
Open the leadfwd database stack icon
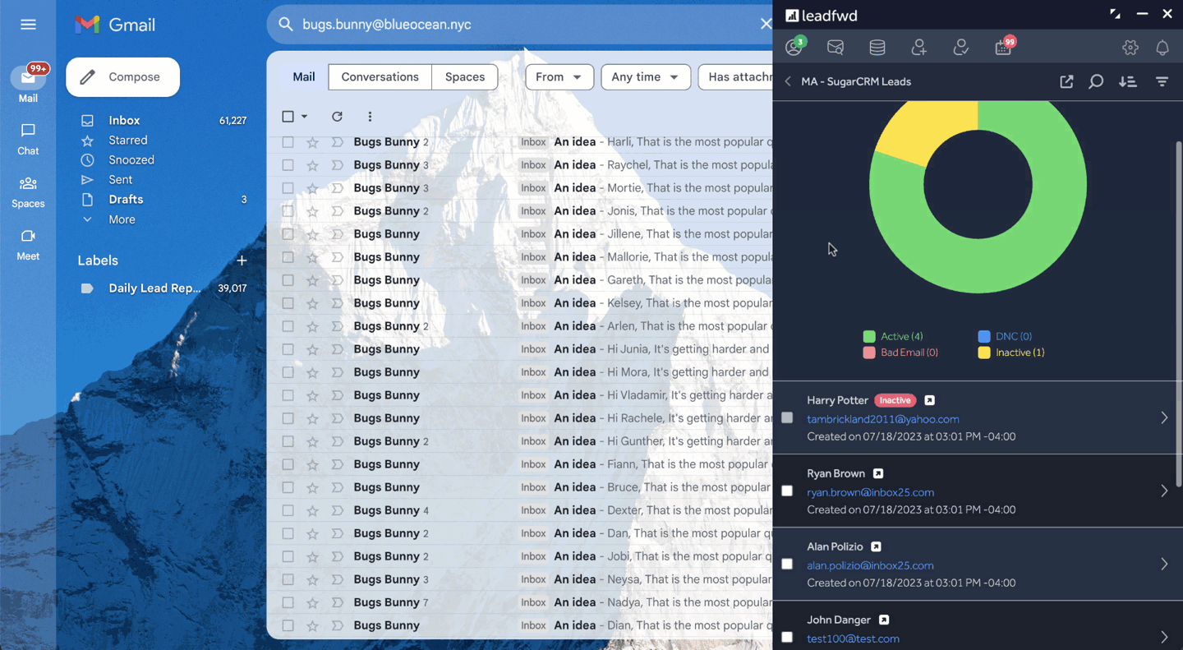(x=877, y=48)
